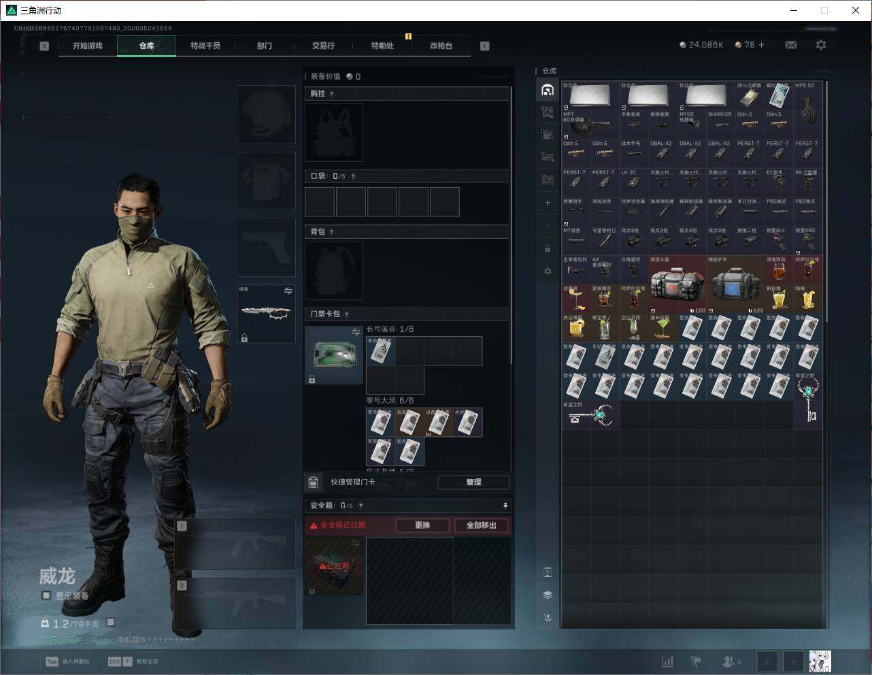Go to the 部门 tab
Viewport: 872px width, 675px height.
265,46
